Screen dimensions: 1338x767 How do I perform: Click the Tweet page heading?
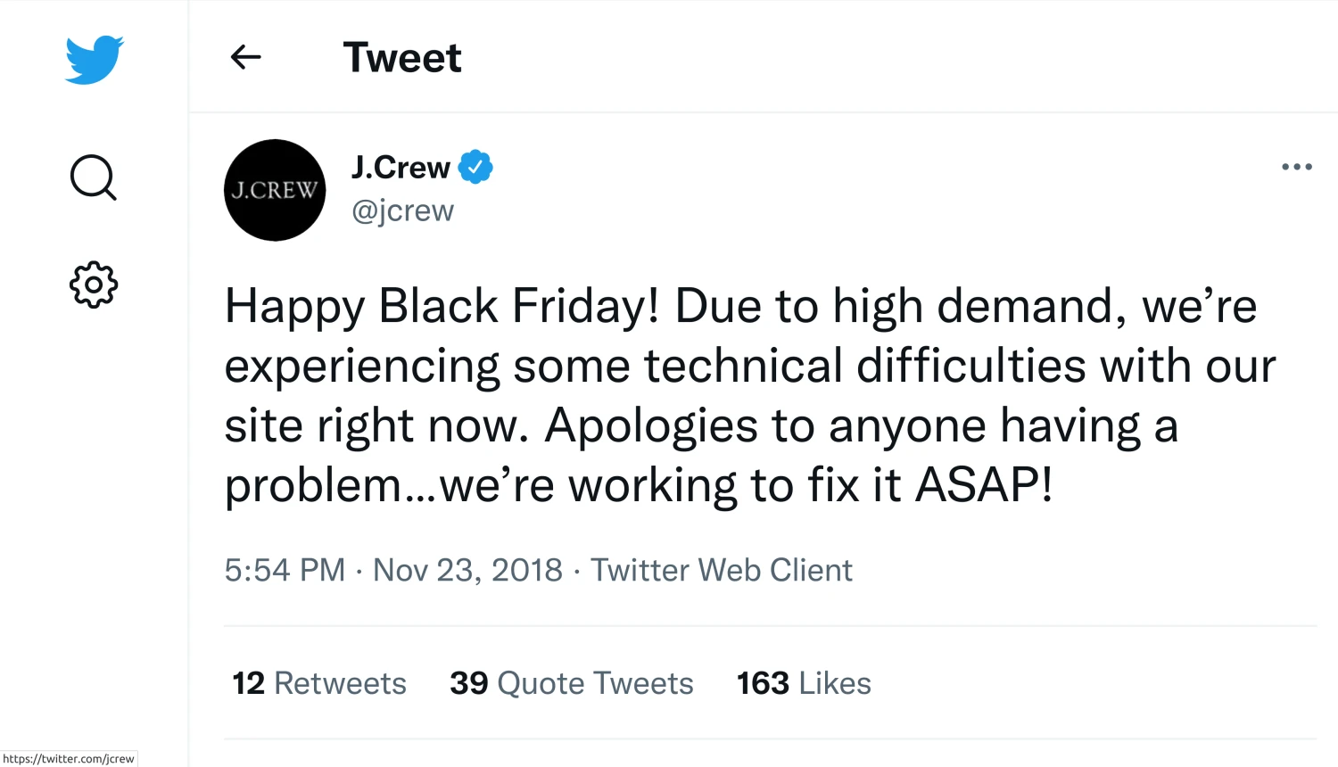(402, 58)
